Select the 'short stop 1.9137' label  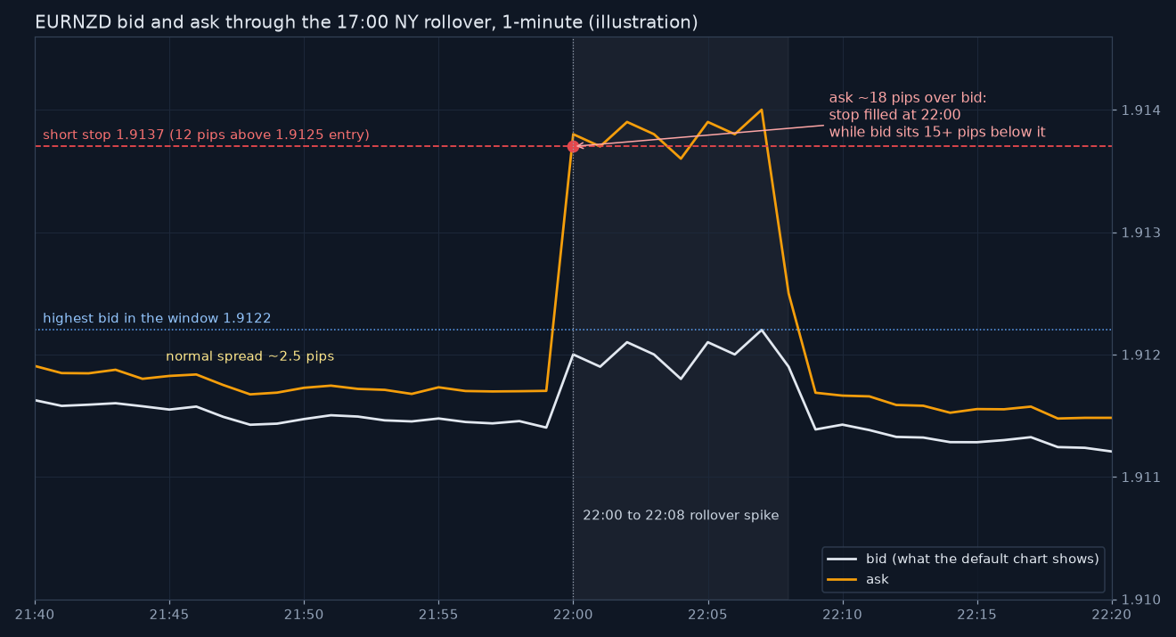tap(206, 135)
